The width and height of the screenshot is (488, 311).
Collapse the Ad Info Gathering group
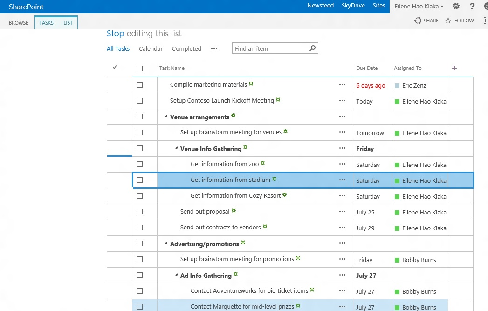tap(177, 276)
